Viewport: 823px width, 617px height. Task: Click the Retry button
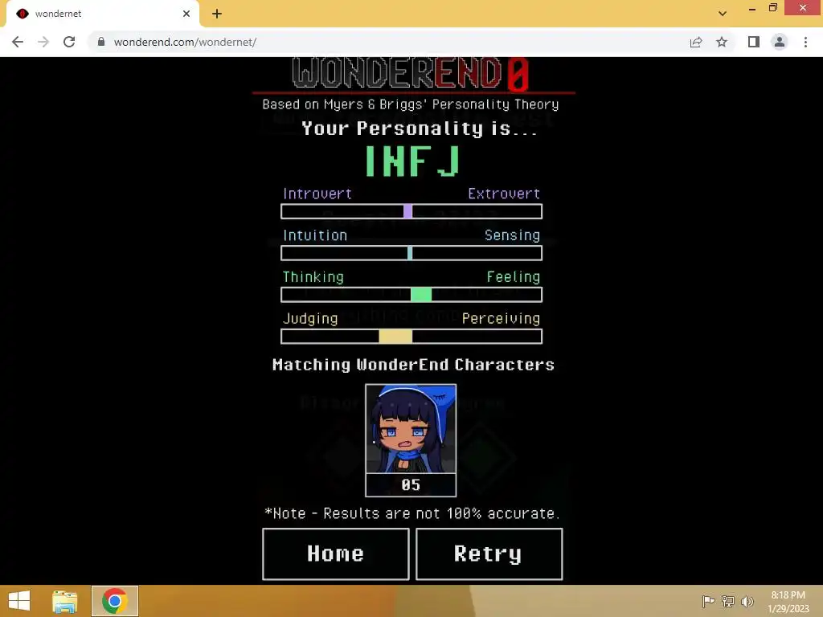coord(489,554)
